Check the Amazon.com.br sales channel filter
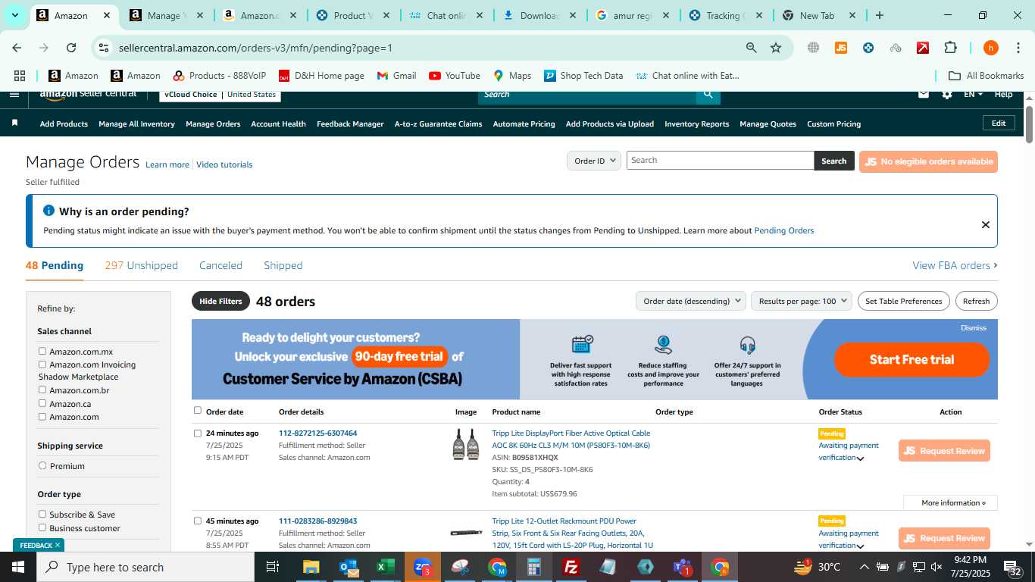Image resolution: width=1035 pixels, height=582 pixels. (42, 390)
